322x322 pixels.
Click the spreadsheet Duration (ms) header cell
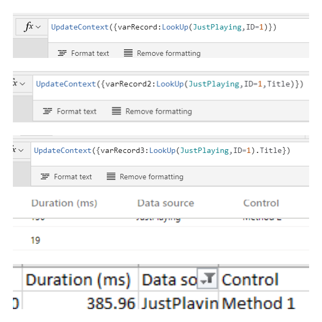pos(80,279)
